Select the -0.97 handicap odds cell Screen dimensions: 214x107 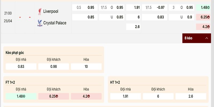pyautogui.click(x=154, y=7)
